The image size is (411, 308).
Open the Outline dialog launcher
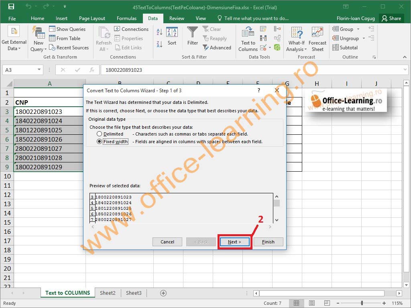coord(374,57)
